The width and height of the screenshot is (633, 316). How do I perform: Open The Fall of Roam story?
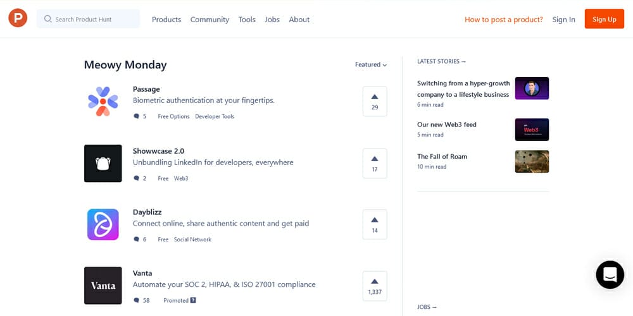(442, 156)
